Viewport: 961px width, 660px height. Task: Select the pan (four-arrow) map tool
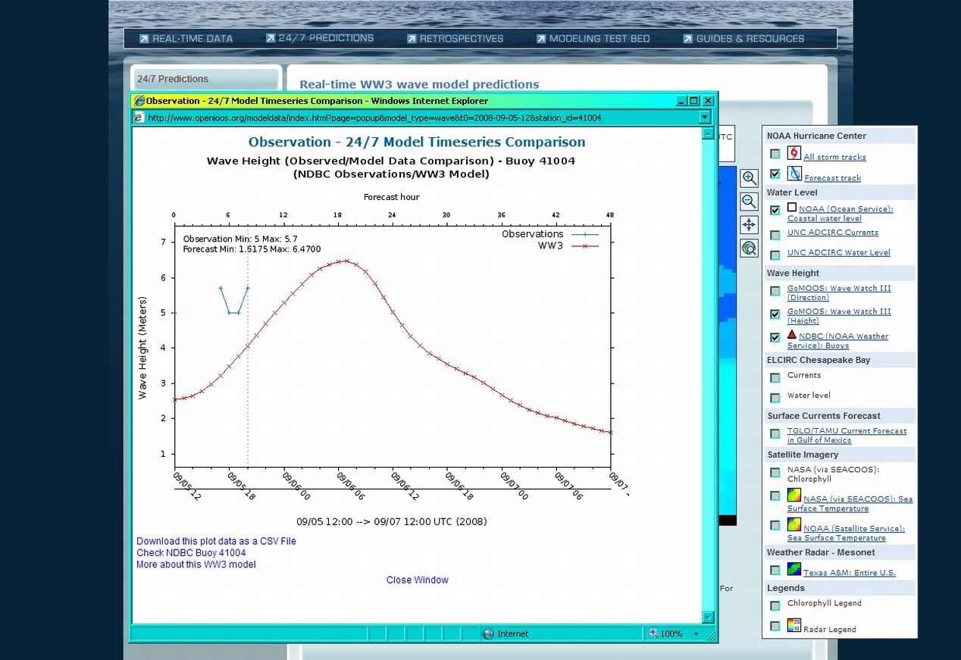click(749, 225)
